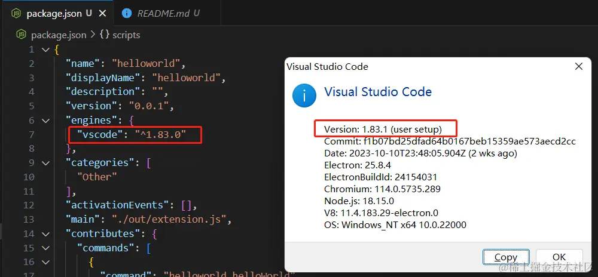Click the "Other" category value
Image resolution: width=598 pixels, height=277 pixels.
pos(97,177)
